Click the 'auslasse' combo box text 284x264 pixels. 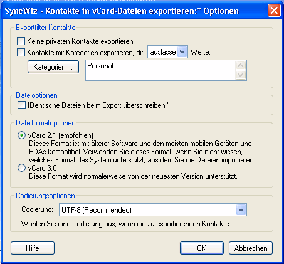click(x=163, y=52)
